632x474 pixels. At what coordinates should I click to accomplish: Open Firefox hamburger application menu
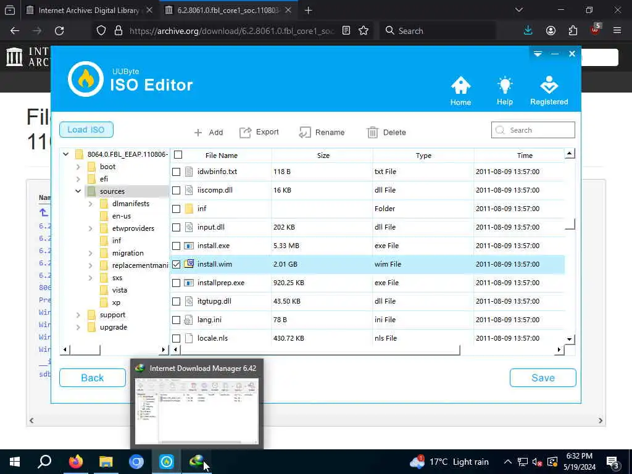[617, 31]
